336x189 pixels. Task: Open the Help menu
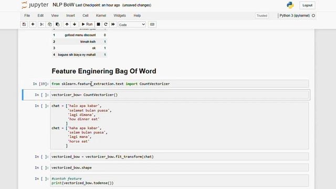(x=137, y=16)
